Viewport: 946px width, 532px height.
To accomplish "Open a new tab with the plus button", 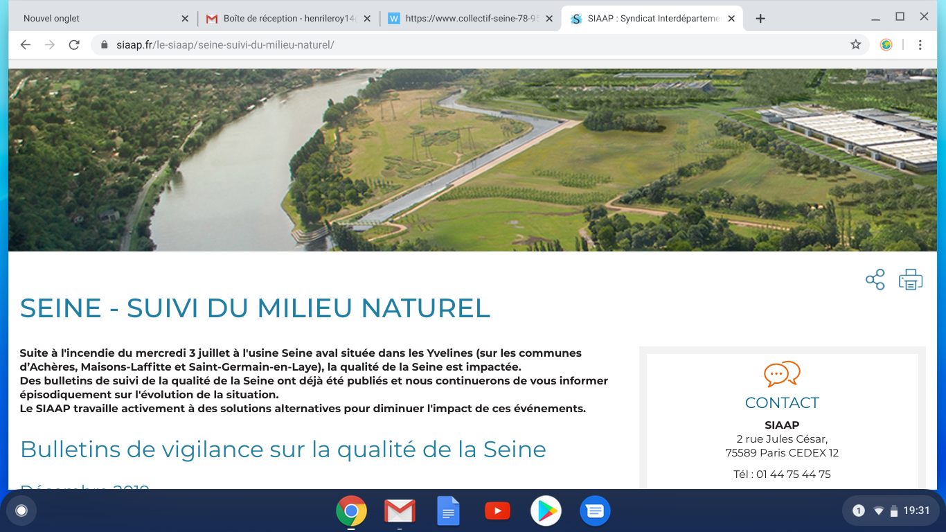I will (760, 19).
